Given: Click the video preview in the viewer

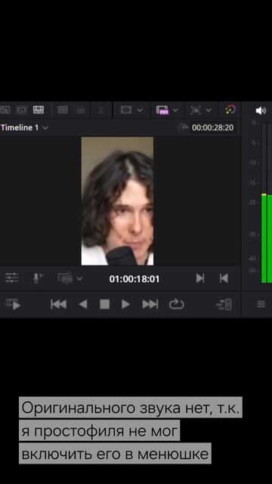Looking at the screenshot, I should 117,201.
